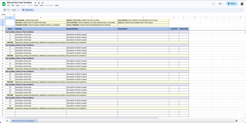
Task: Click step 10's Description of test step
Action: tap(41, 74)
